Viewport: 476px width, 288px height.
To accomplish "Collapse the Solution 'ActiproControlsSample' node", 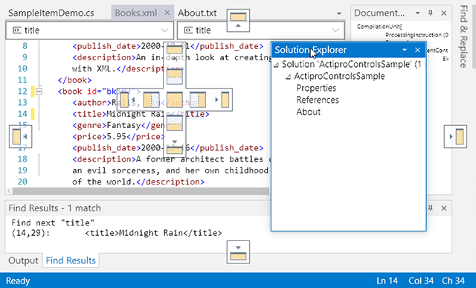I will [x=276, y=65].
